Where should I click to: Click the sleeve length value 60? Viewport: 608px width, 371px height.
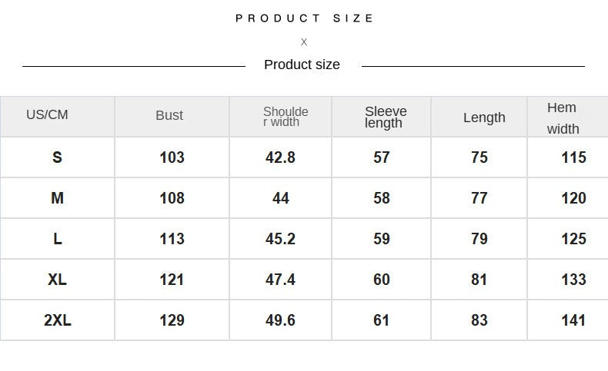382,280
